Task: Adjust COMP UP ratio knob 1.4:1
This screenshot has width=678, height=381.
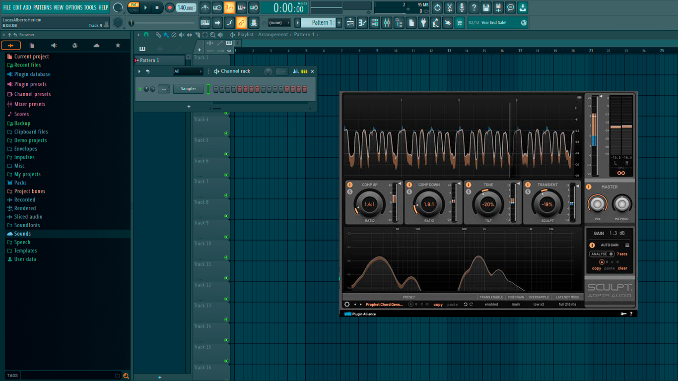Action: coord(370,204)
